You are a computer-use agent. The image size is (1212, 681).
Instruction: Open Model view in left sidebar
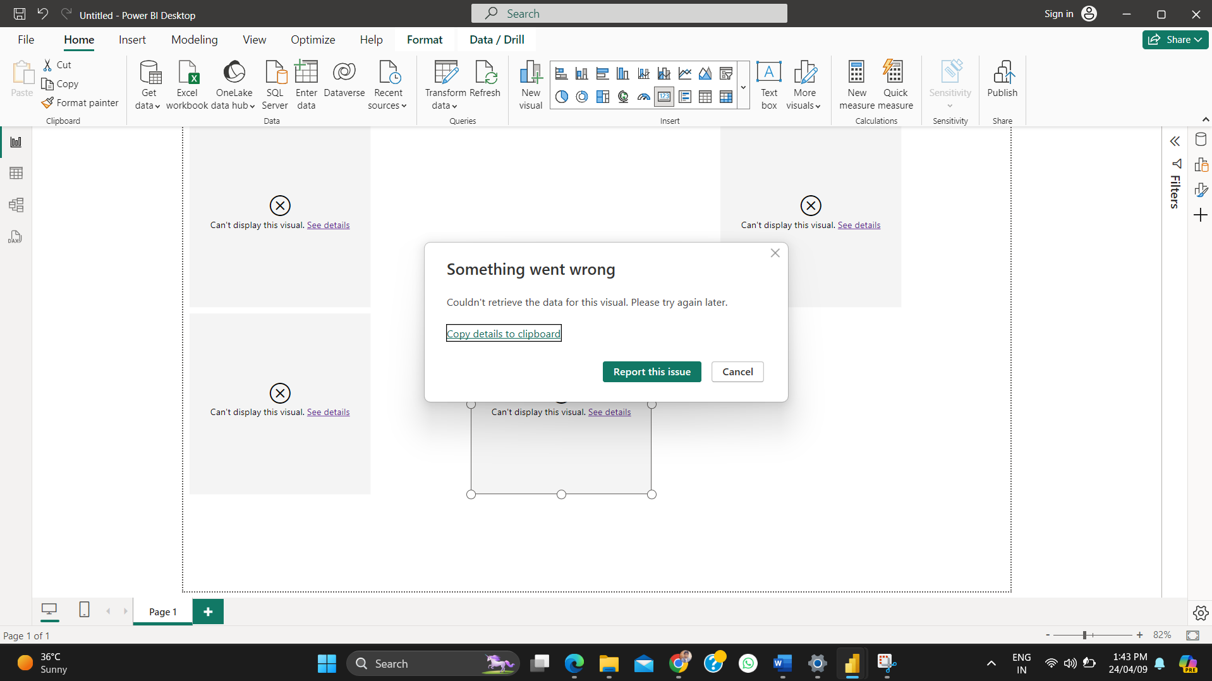tap(16, 205)
